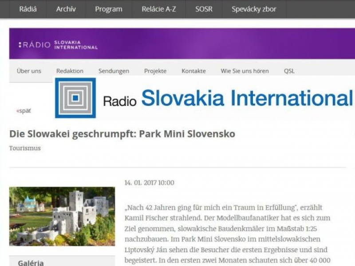
Task: Click the Tourismus category label
Action: pos(25,148)
